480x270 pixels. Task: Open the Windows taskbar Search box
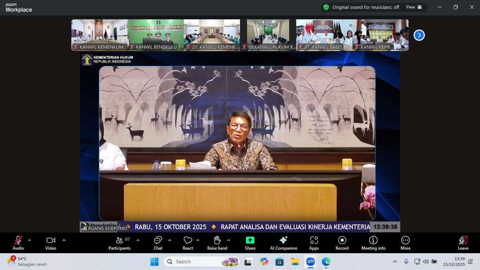tap(201, 262)
